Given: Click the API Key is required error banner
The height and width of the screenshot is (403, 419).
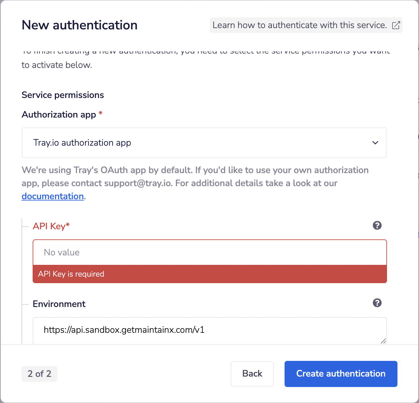Looking at the screenshot, I should point(209,274).
